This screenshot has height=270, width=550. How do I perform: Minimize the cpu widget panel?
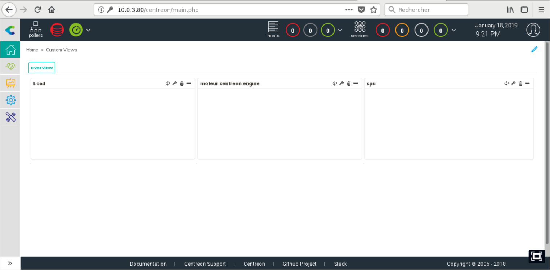click(527, 83)
